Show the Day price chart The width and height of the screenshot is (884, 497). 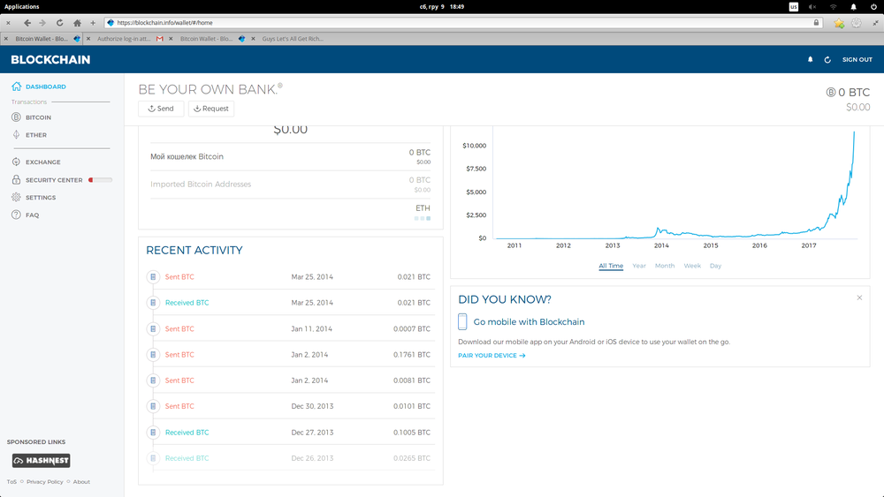pos(715,266)
